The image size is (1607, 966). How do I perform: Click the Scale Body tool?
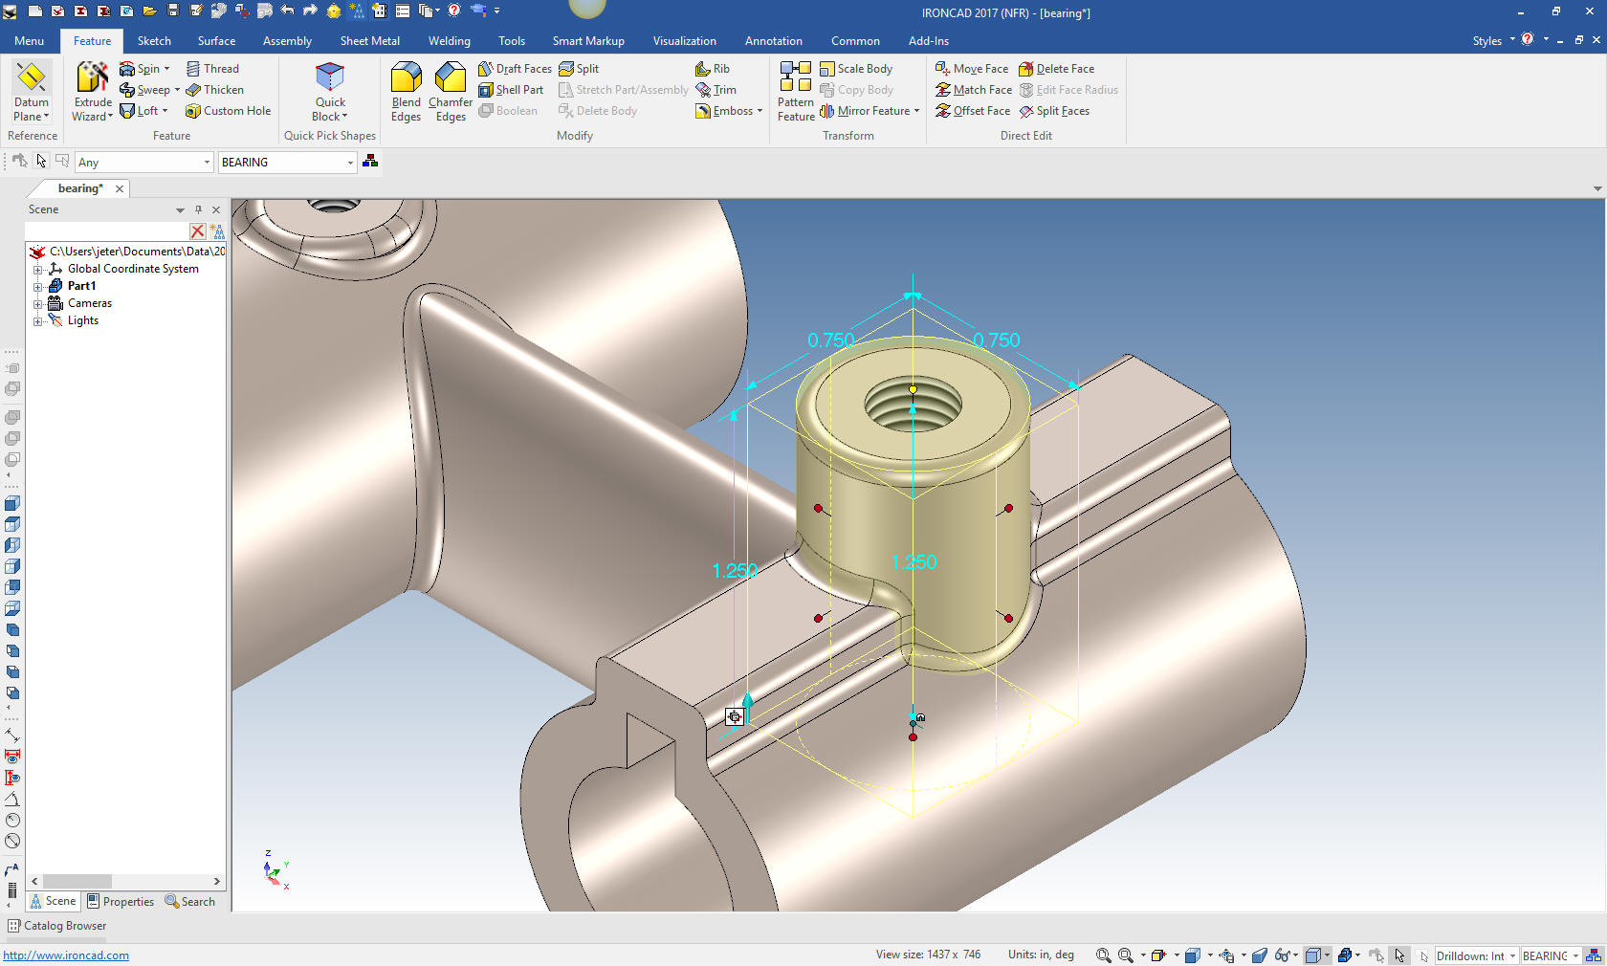click(x=856, y=69)
